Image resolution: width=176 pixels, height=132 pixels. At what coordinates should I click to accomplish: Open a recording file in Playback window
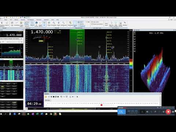(x=46, y=97)
